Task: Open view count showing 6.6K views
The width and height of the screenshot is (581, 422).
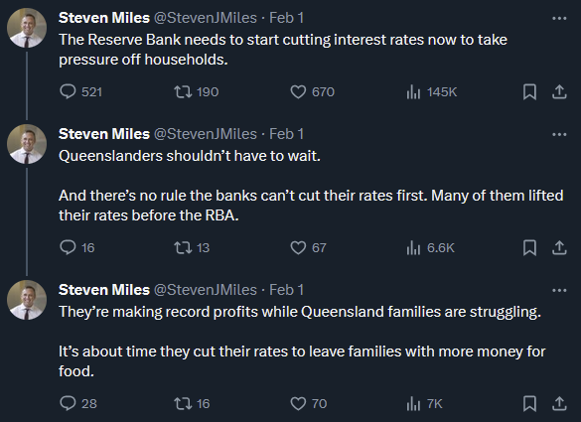Action: [413, 247]
